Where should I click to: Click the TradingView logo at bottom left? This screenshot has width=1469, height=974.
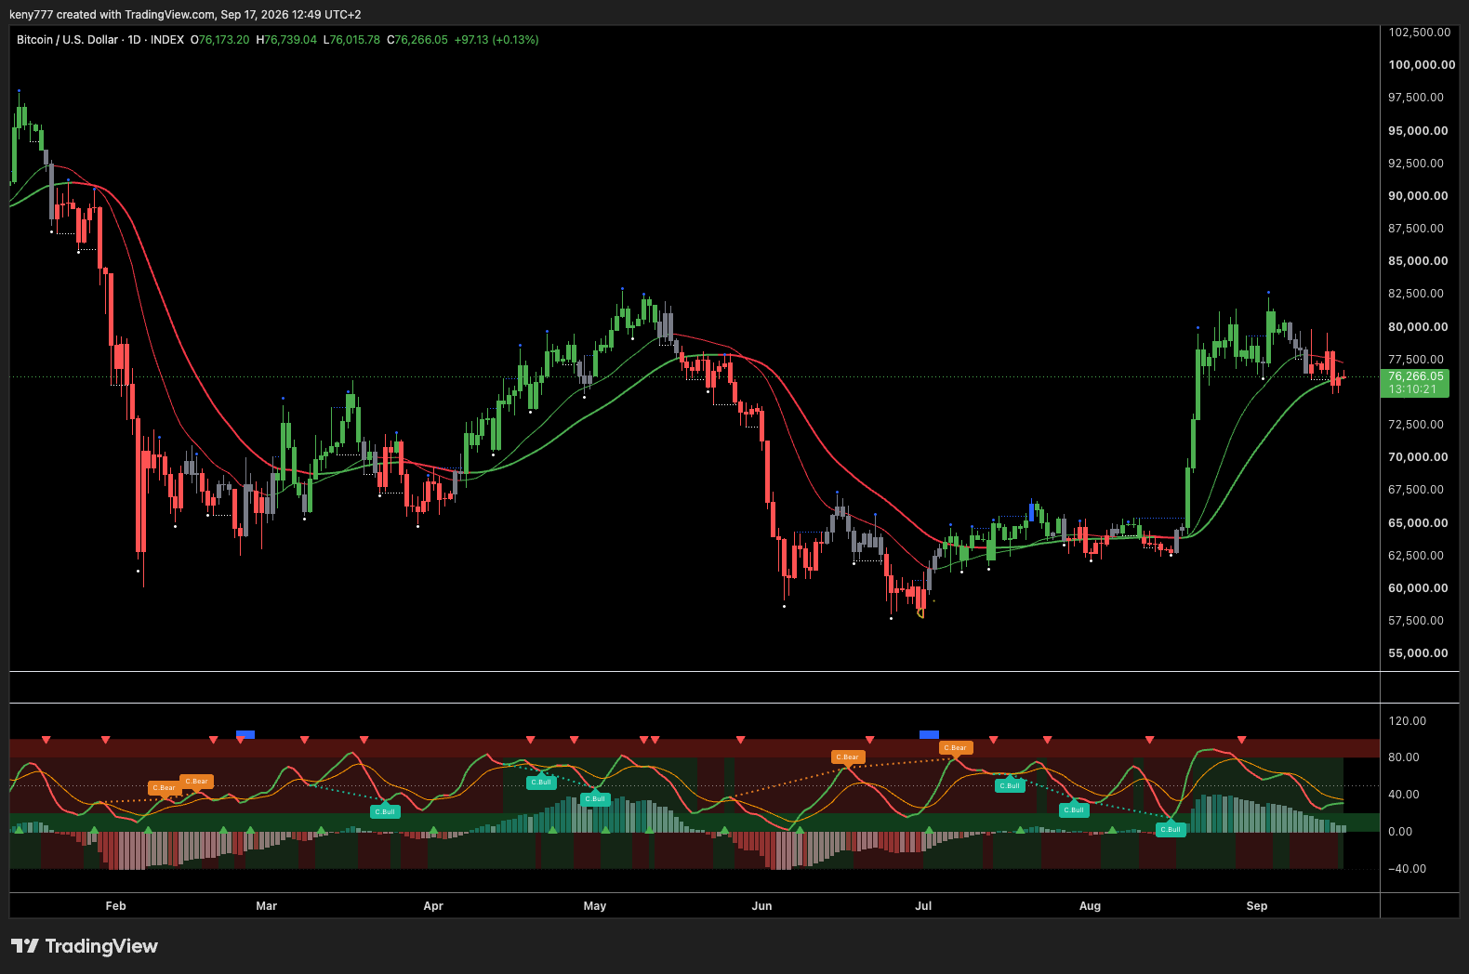pyautogui.click(x=85, y=946)
